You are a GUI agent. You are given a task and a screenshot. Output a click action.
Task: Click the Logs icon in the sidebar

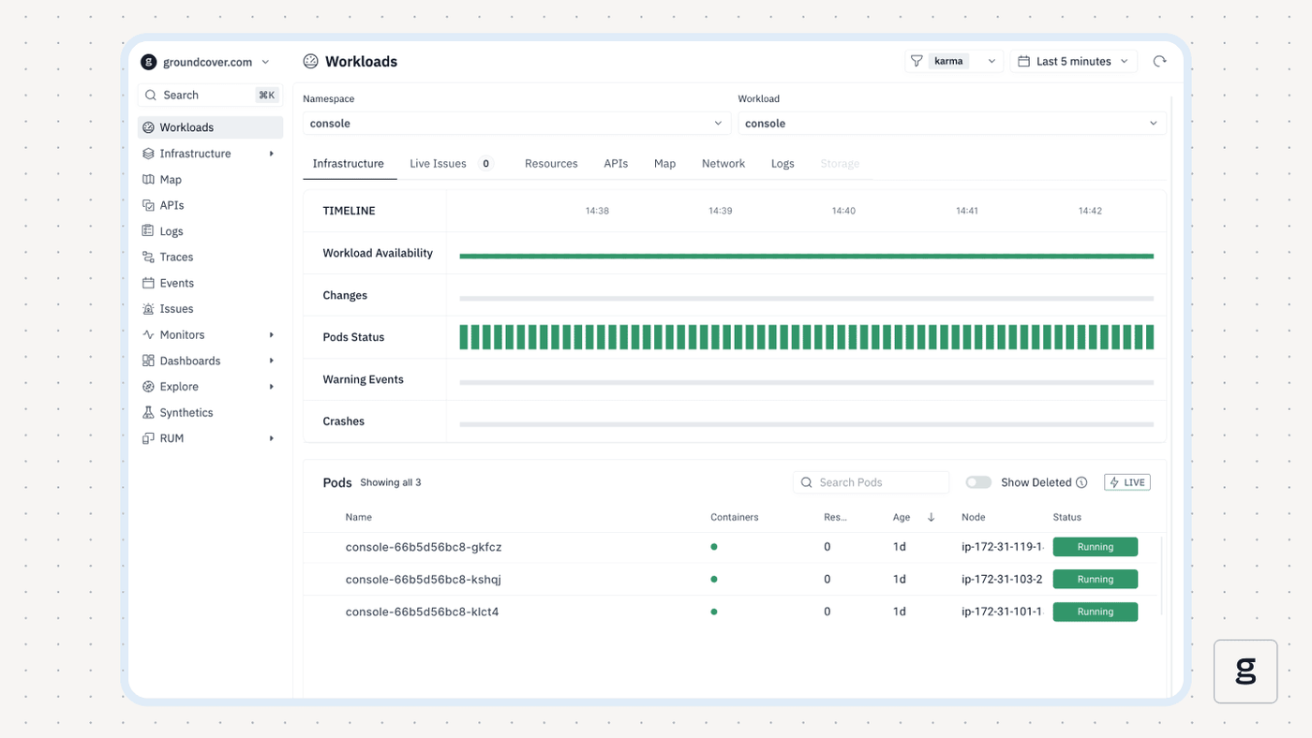pos(148,231)
